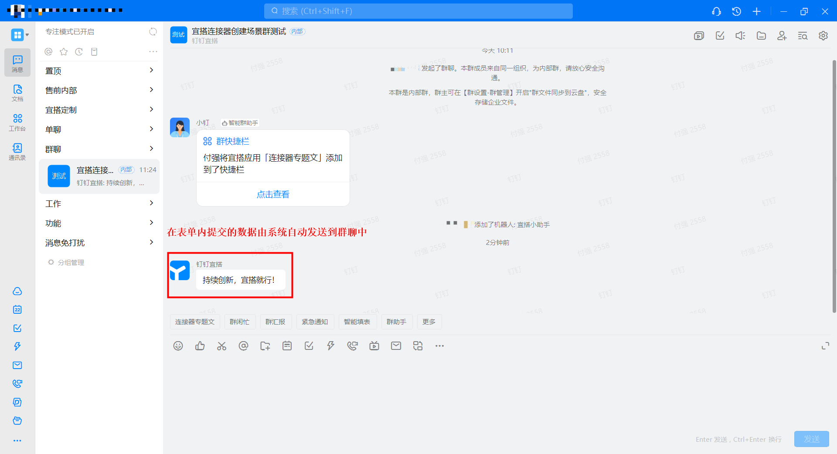
Task: Toggle focus mode refresh icon
Action: [x=153, y=32]
